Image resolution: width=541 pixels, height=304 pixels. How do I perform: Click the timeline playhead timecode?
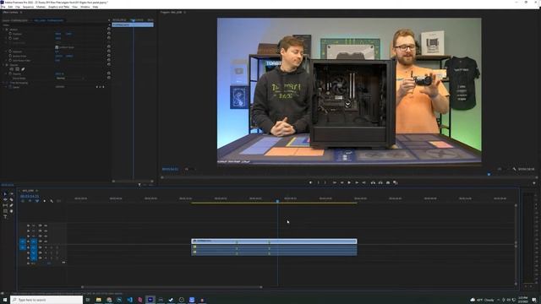point(30,197)
